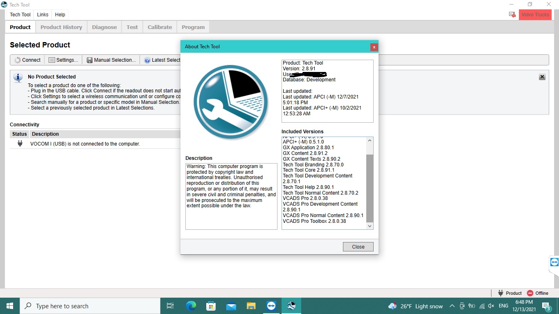Click the blue info icon in message panel
Viewport: 559px width, 314px height.
[x=18, y=78]
